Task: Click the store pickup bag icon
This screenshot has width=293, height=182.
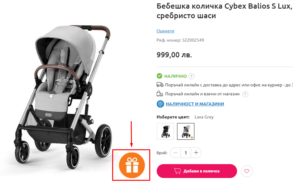Action: pos(160,94)
